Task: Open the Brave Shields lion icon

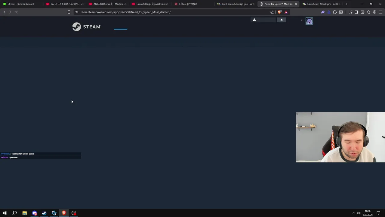Action: (279, 12)
